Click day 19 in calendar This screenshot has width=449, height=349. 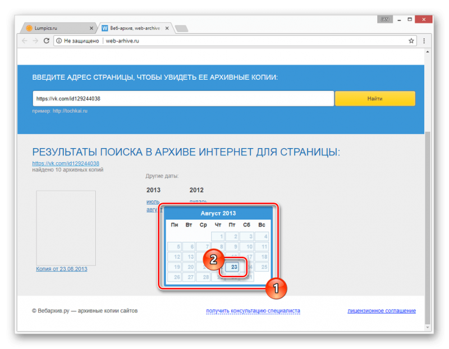(x=175, y=267)
